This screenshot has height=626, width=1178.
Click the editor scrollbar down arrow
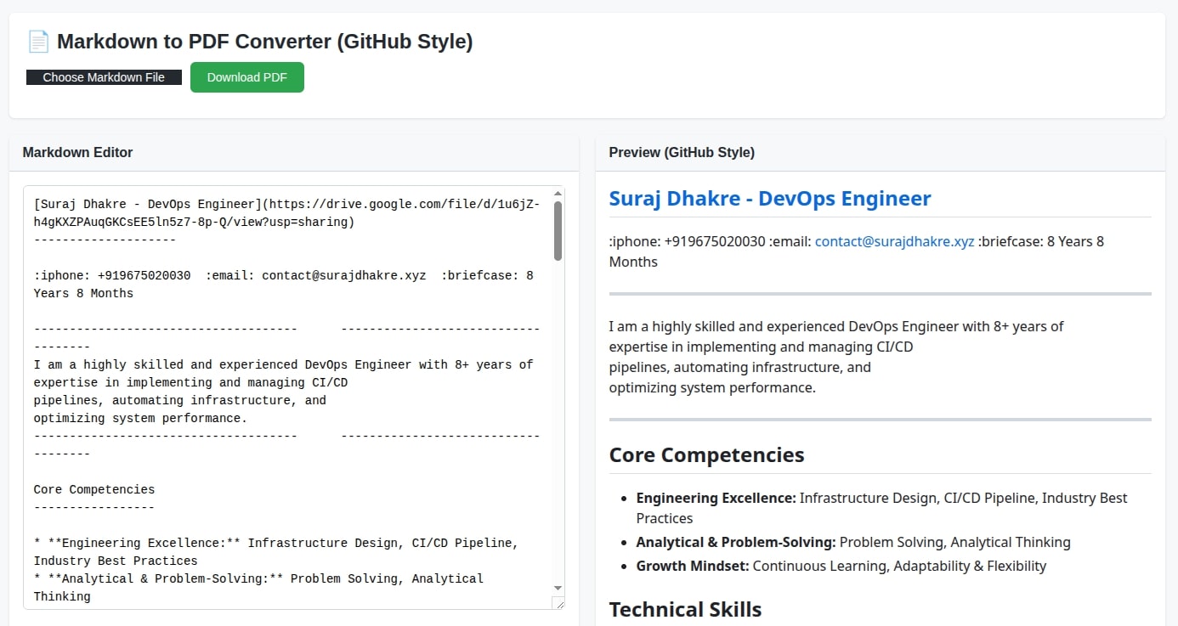(558, 588)
